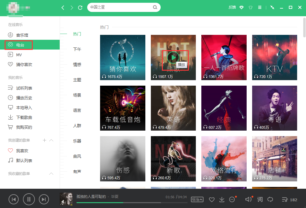Expand the 我收藏的歌单 section
This screenshot has width=306, height=208.
coord(51,174)
